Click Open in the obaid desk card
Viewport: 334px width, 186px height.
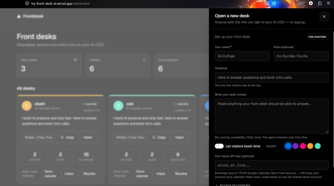[x=88, y=138]
